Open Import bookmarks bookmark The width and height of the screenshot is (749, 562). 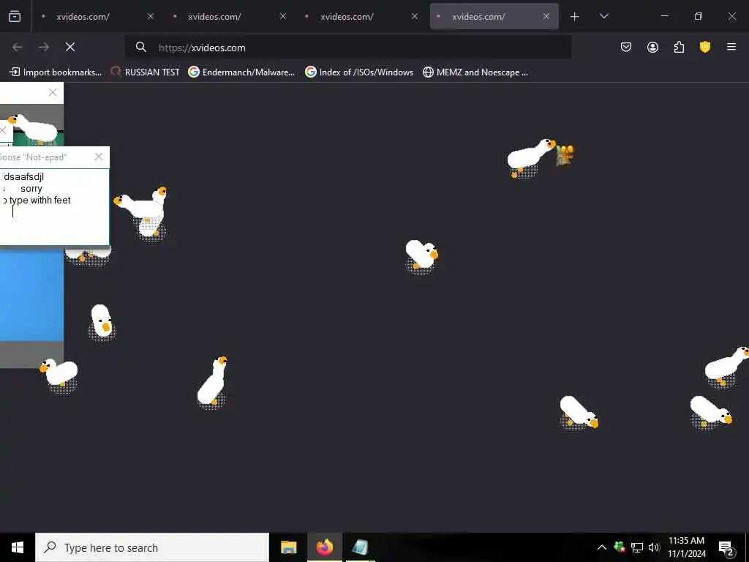56,72
